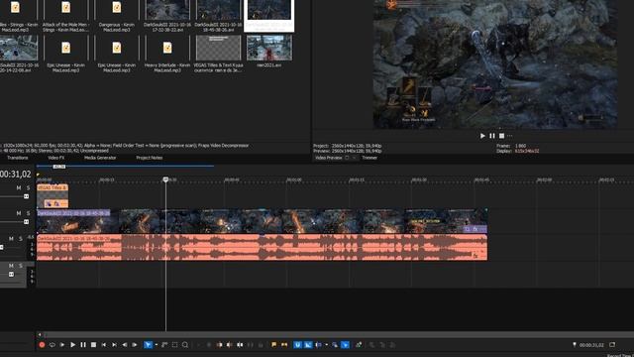Toggle Automatic Crossfades button
The height and width of the screenshot is (357, 634).
coord(308,345)
